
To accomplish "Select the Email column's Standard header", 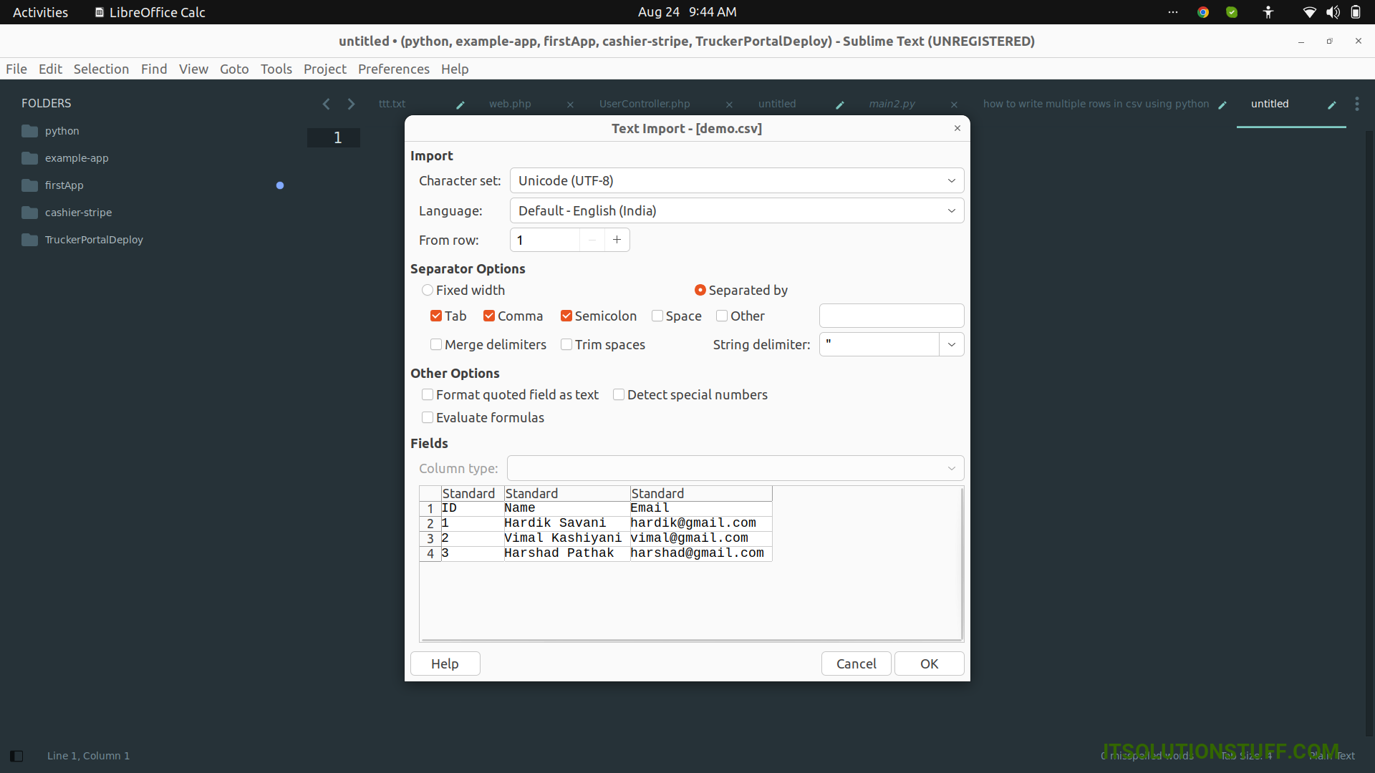I will tap(701, 493).
